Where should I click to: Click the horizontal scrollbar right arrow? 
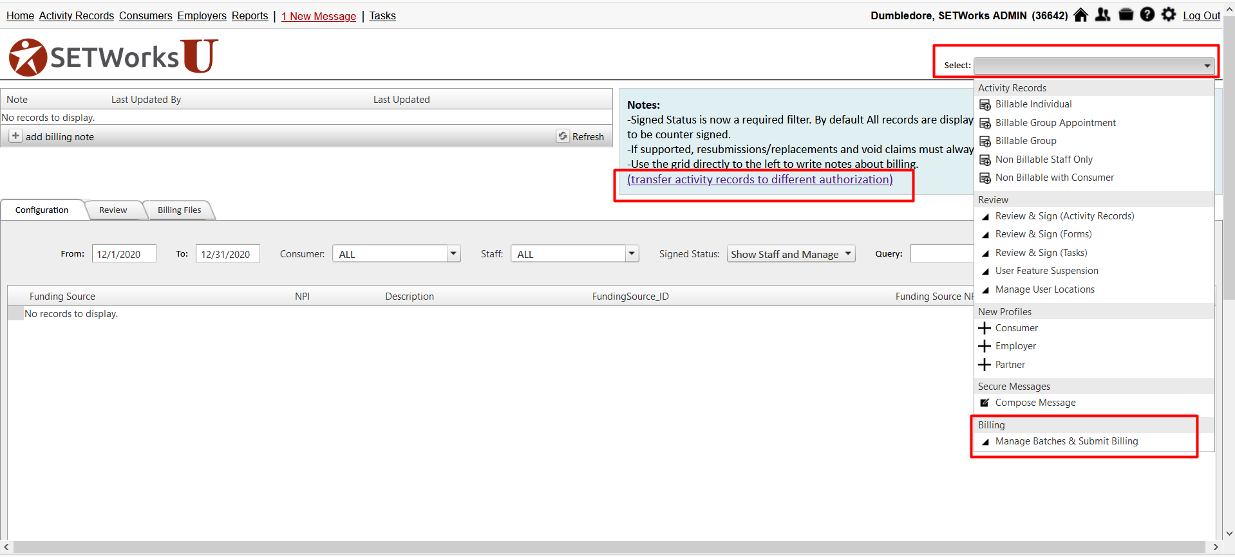tap(1216, 547)
